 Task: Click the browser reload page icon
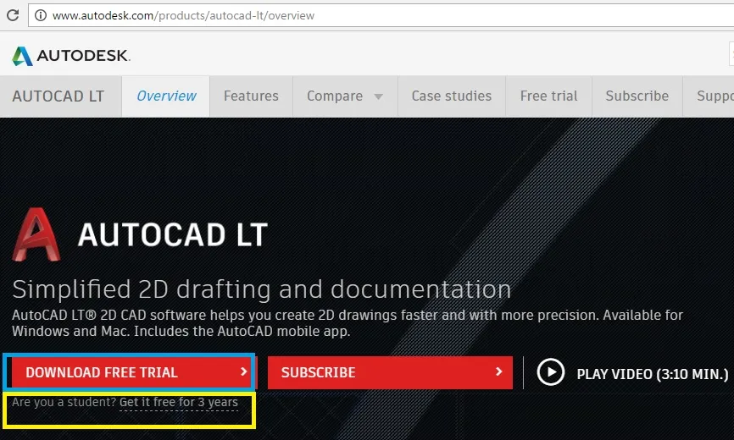13,15
